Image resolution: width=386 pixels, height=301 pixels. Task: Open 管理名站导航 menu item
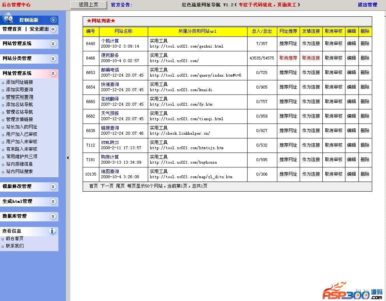coord(19,112)
